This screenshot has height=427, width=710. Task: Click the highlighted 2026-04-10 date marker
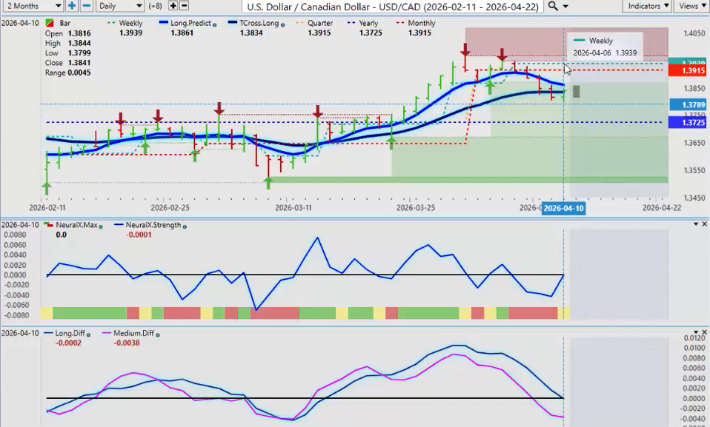pyautogui.click(x=563, y=209)
